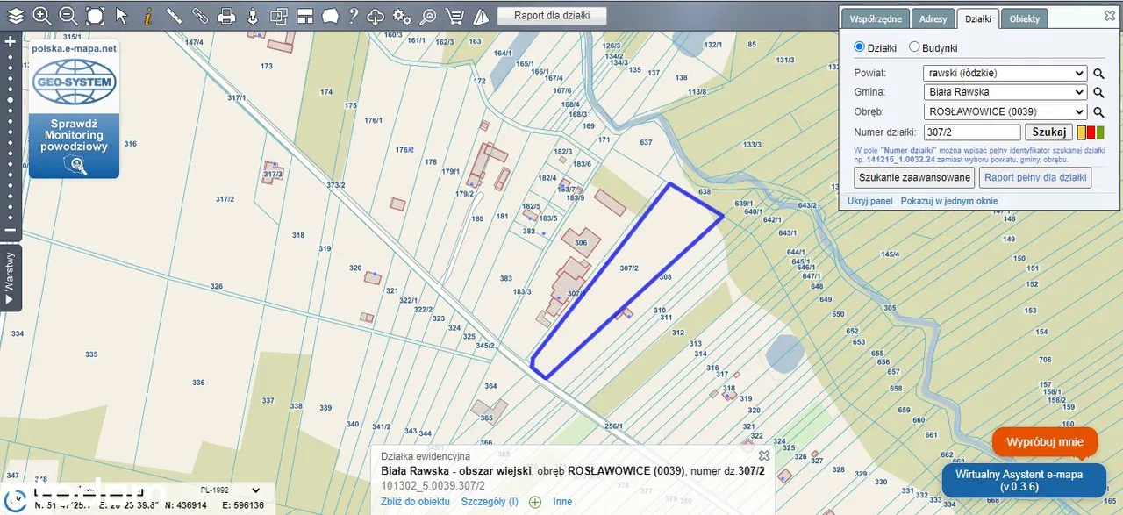Click the 'Zbliż do obiektu' link
The height and width of the screenshot is (515, 1123).
coord(415,502)
